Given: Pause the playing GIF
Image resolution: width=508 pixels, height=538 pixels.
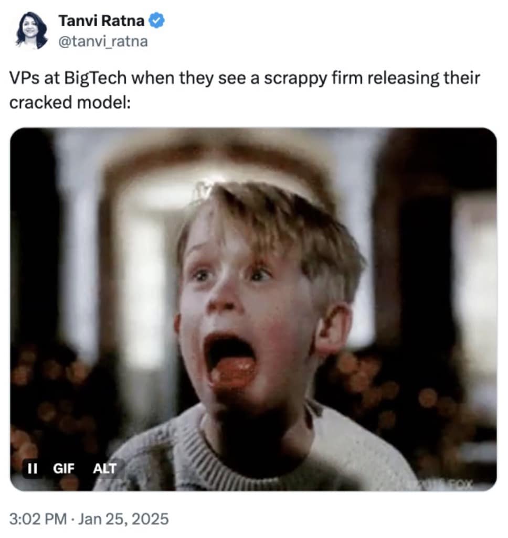Looking at the screenshot, I should tap(33, 468).
